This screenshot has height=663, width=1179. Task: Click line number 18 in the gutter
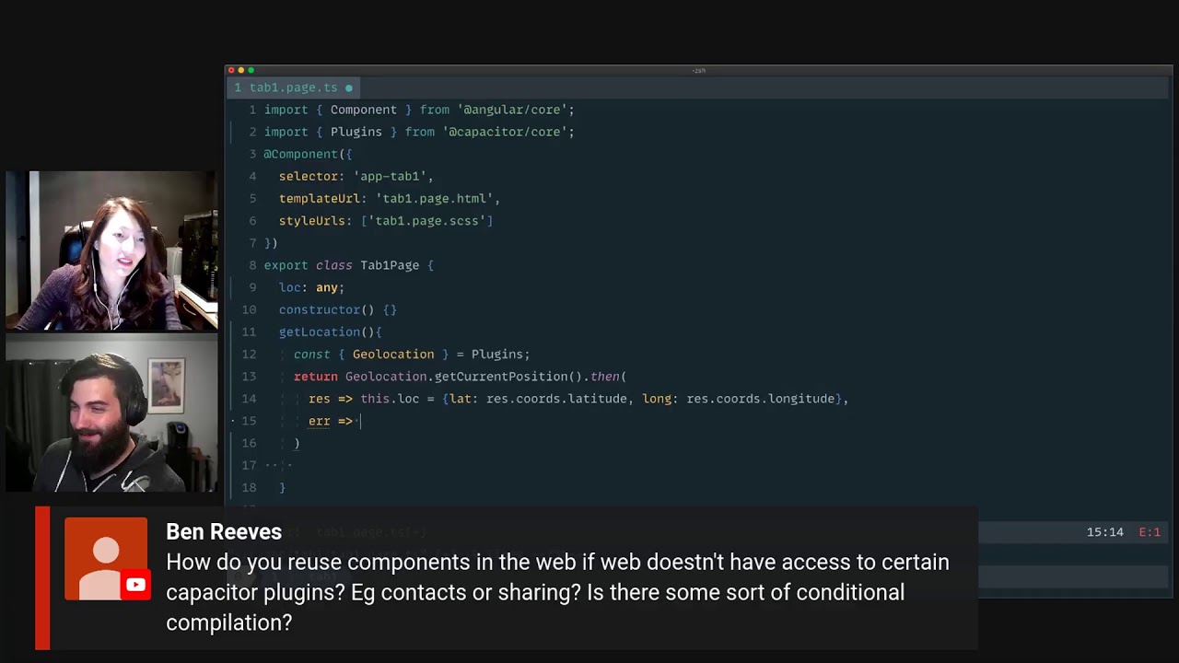tap(249, 487)
